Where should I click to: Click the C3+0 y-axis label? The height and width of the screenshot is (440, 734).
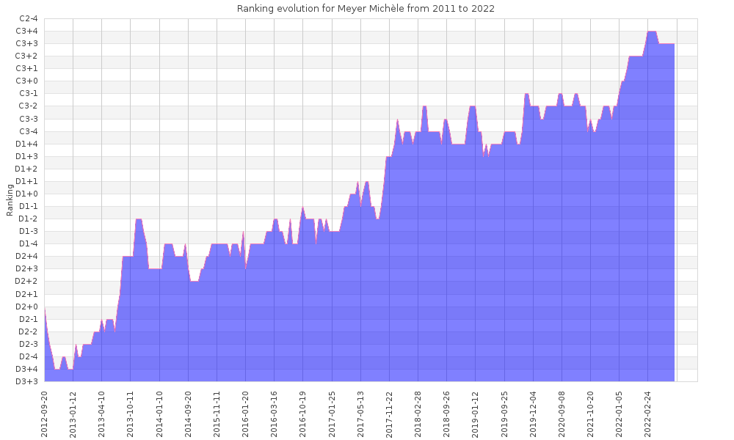(27, 81)
